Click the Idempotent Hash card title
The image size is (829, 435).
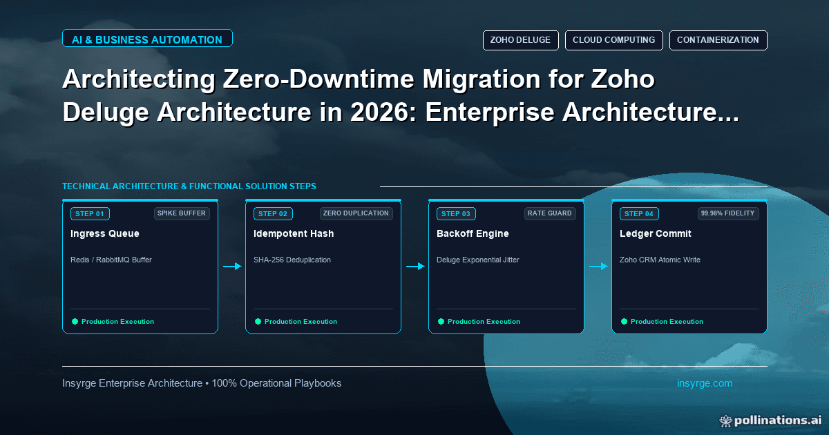(294, 233)
